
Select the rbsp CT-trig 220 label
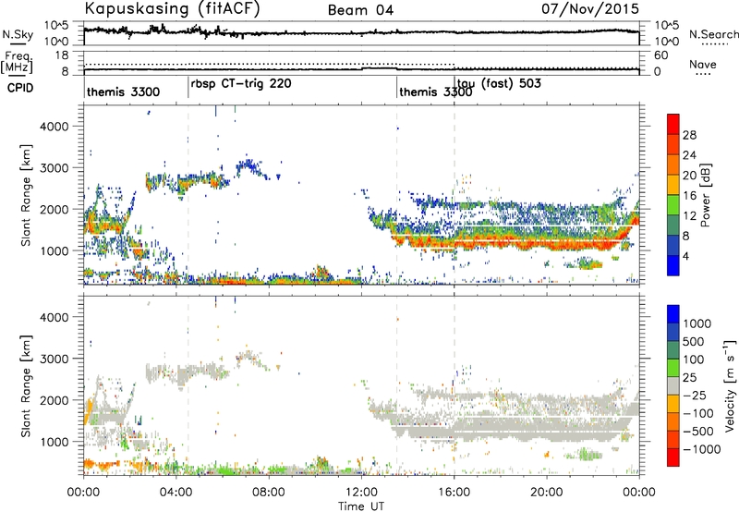click(x=241, y=83)
